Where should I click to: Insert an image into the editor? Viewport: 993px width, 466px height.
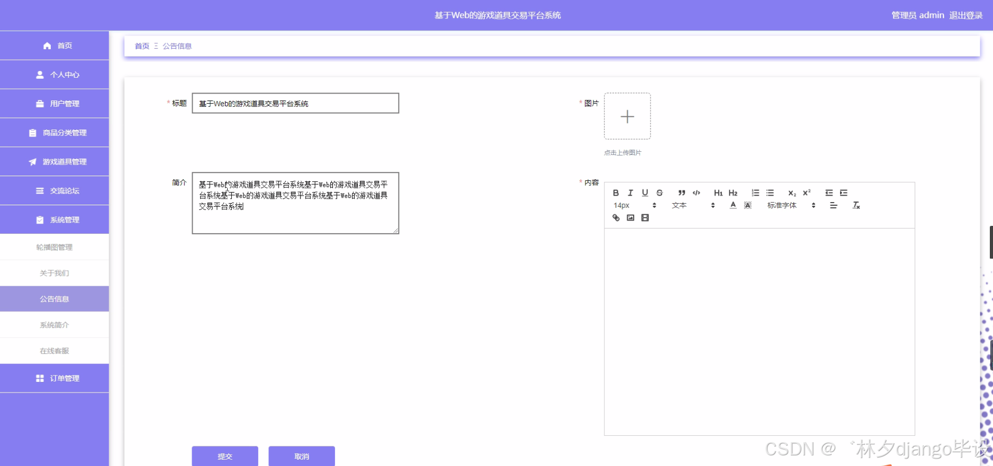tap(630, 218)
